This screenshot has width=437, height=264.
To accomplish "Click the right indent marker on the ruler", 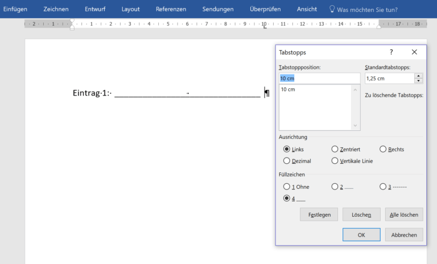I will click(380, 27).
